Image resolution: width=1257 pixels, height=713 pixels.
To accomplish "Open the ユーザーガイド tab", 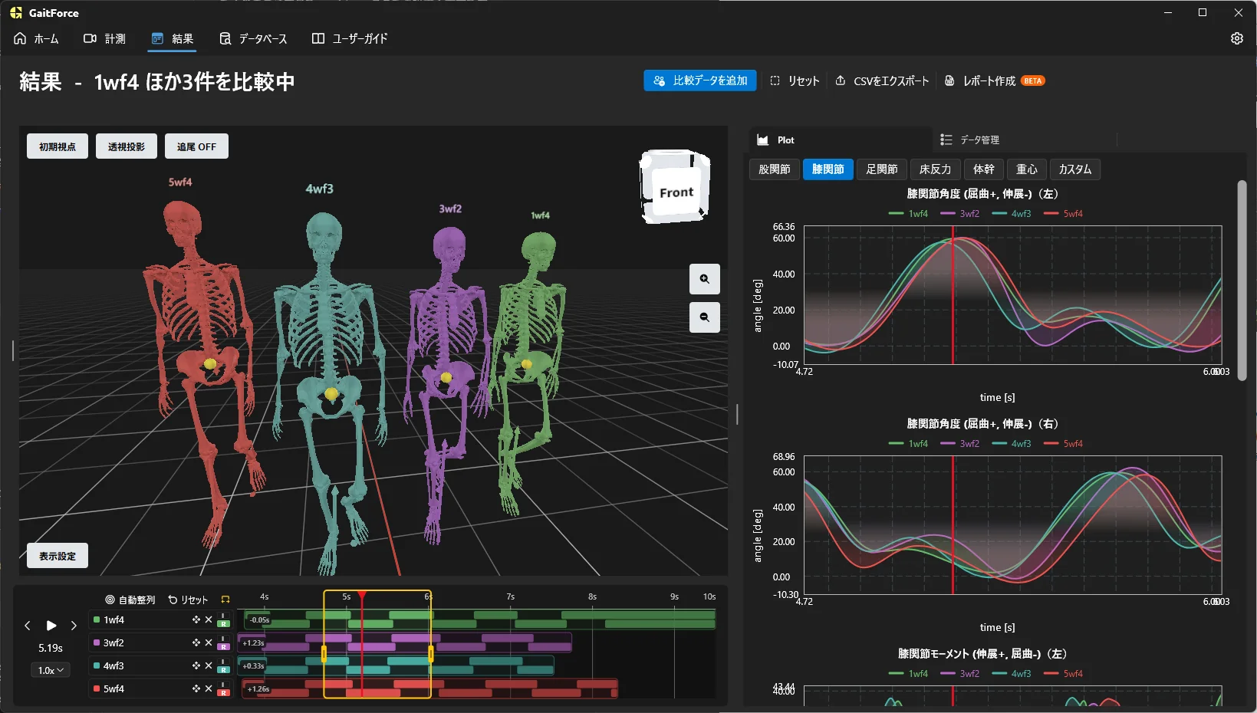I will pyautogui.click(x=350, y=38).
